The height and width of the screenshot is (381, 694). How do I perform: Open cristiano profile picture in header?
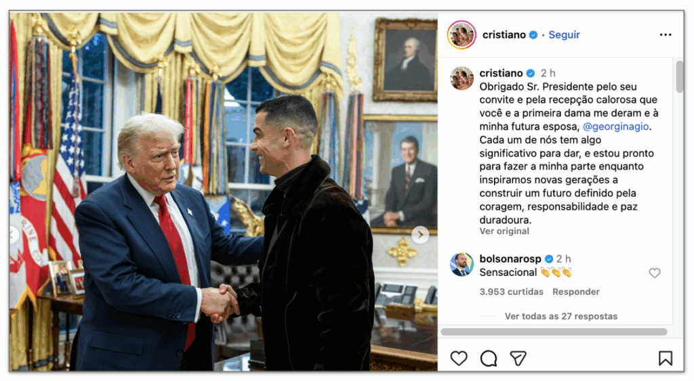[x=461, y=35]
